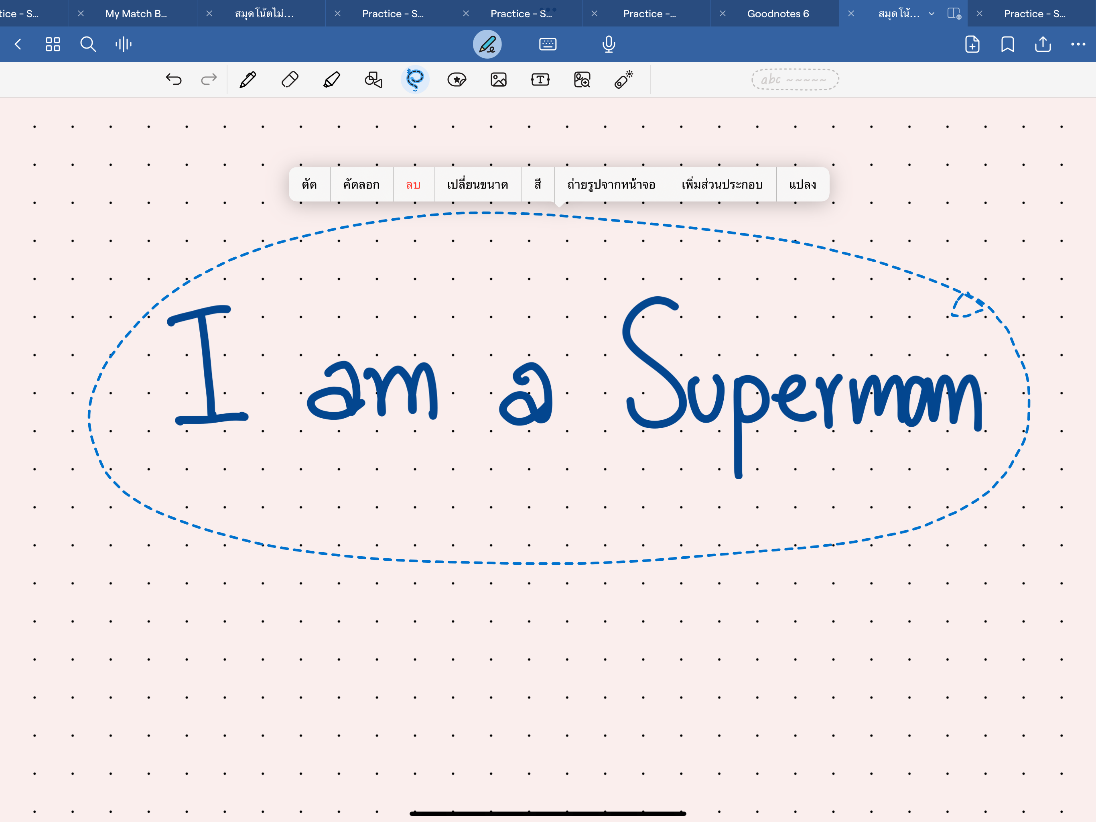Open the สี color option
1096x822 pixels.
(x=538, y=185)
